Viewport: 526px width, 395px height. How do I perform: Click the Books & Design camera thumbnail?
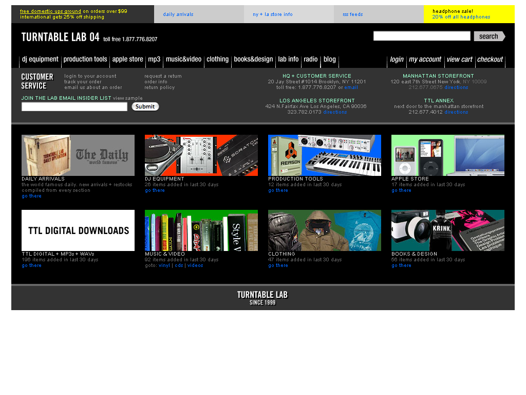[448, 230]
